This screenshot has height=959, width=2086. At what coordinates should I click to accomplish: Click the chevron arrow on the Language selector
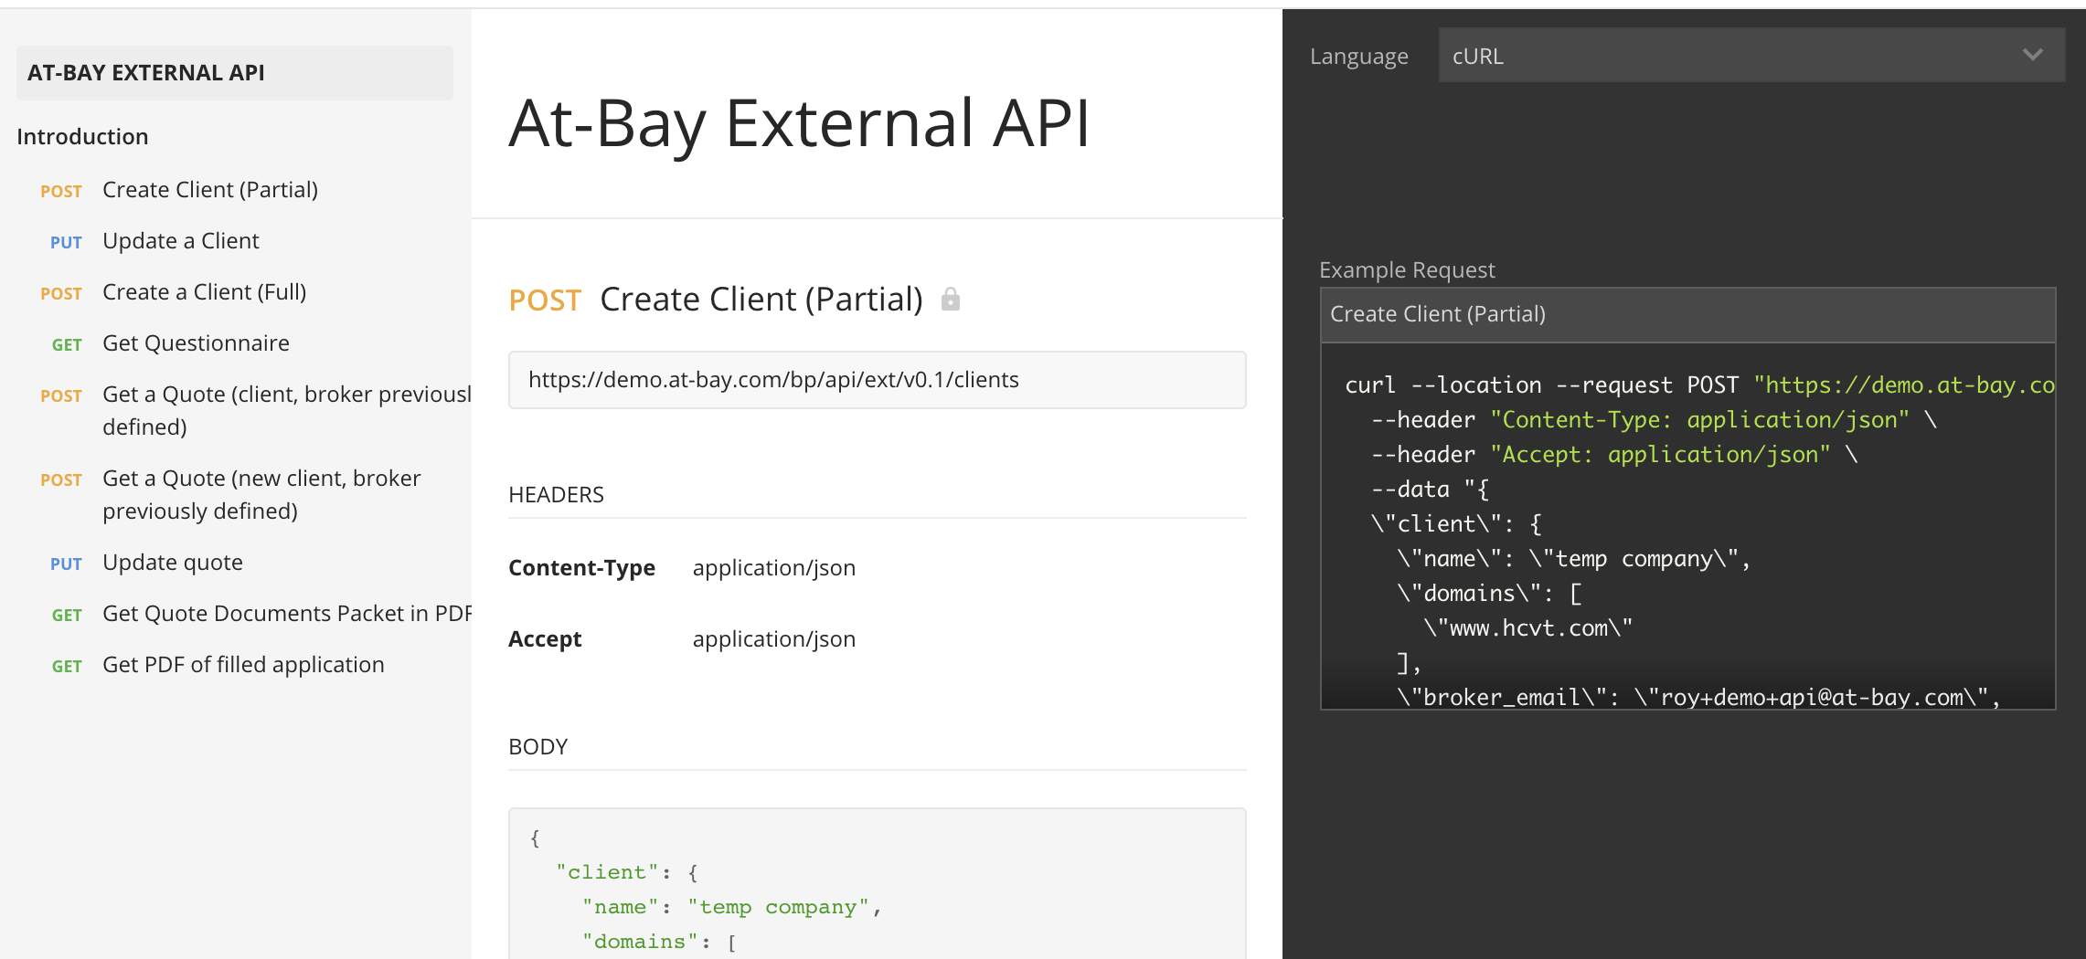(2033, 55)
